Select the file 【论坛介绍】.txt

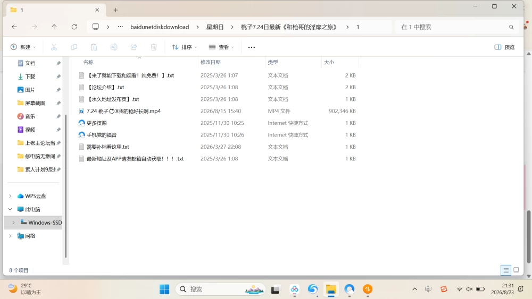tap(105, 88)
